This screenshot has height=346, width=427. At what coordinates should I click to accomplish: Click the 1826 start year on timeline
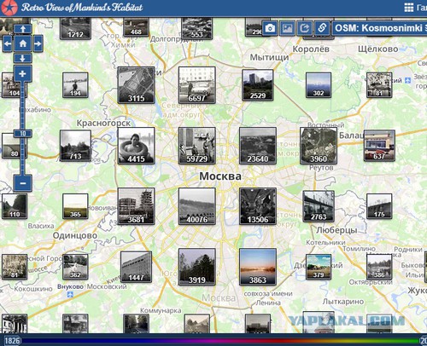click(x=12, y=340)
